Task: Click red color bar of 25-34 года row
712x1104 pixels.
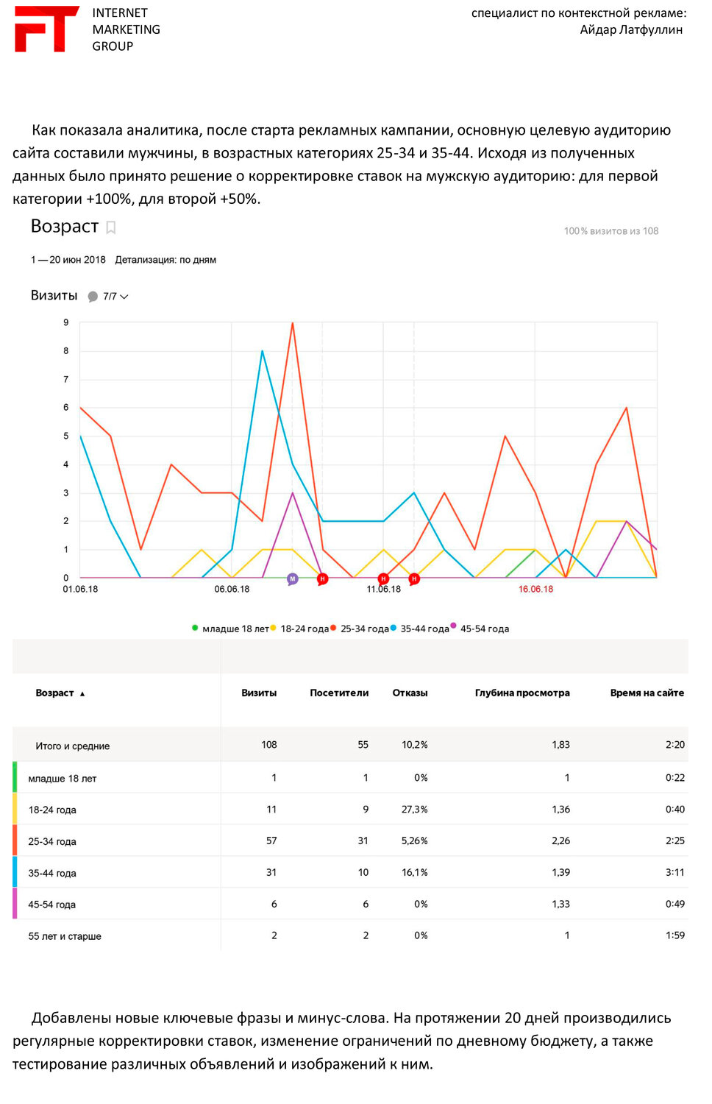Action: tap(15, 841)
